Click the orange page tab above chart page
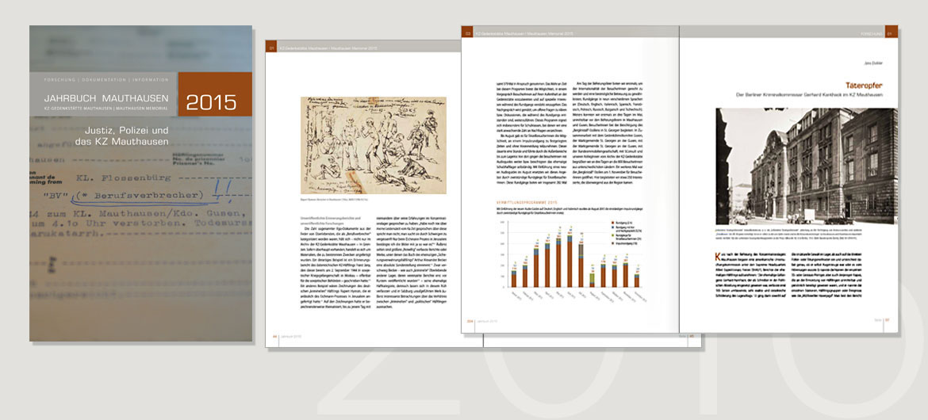The height and width of the screenshot is (420, 928). (467, 32)
